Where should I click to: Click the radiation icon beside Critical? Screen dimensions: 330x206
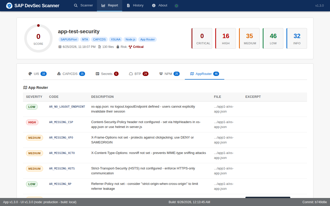[x=130, y=47]
